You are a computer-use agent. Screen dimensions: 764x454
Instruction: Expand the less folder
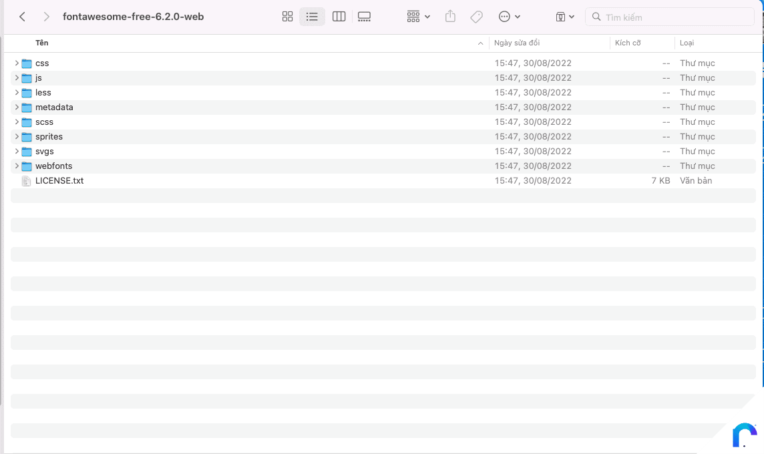17,92
